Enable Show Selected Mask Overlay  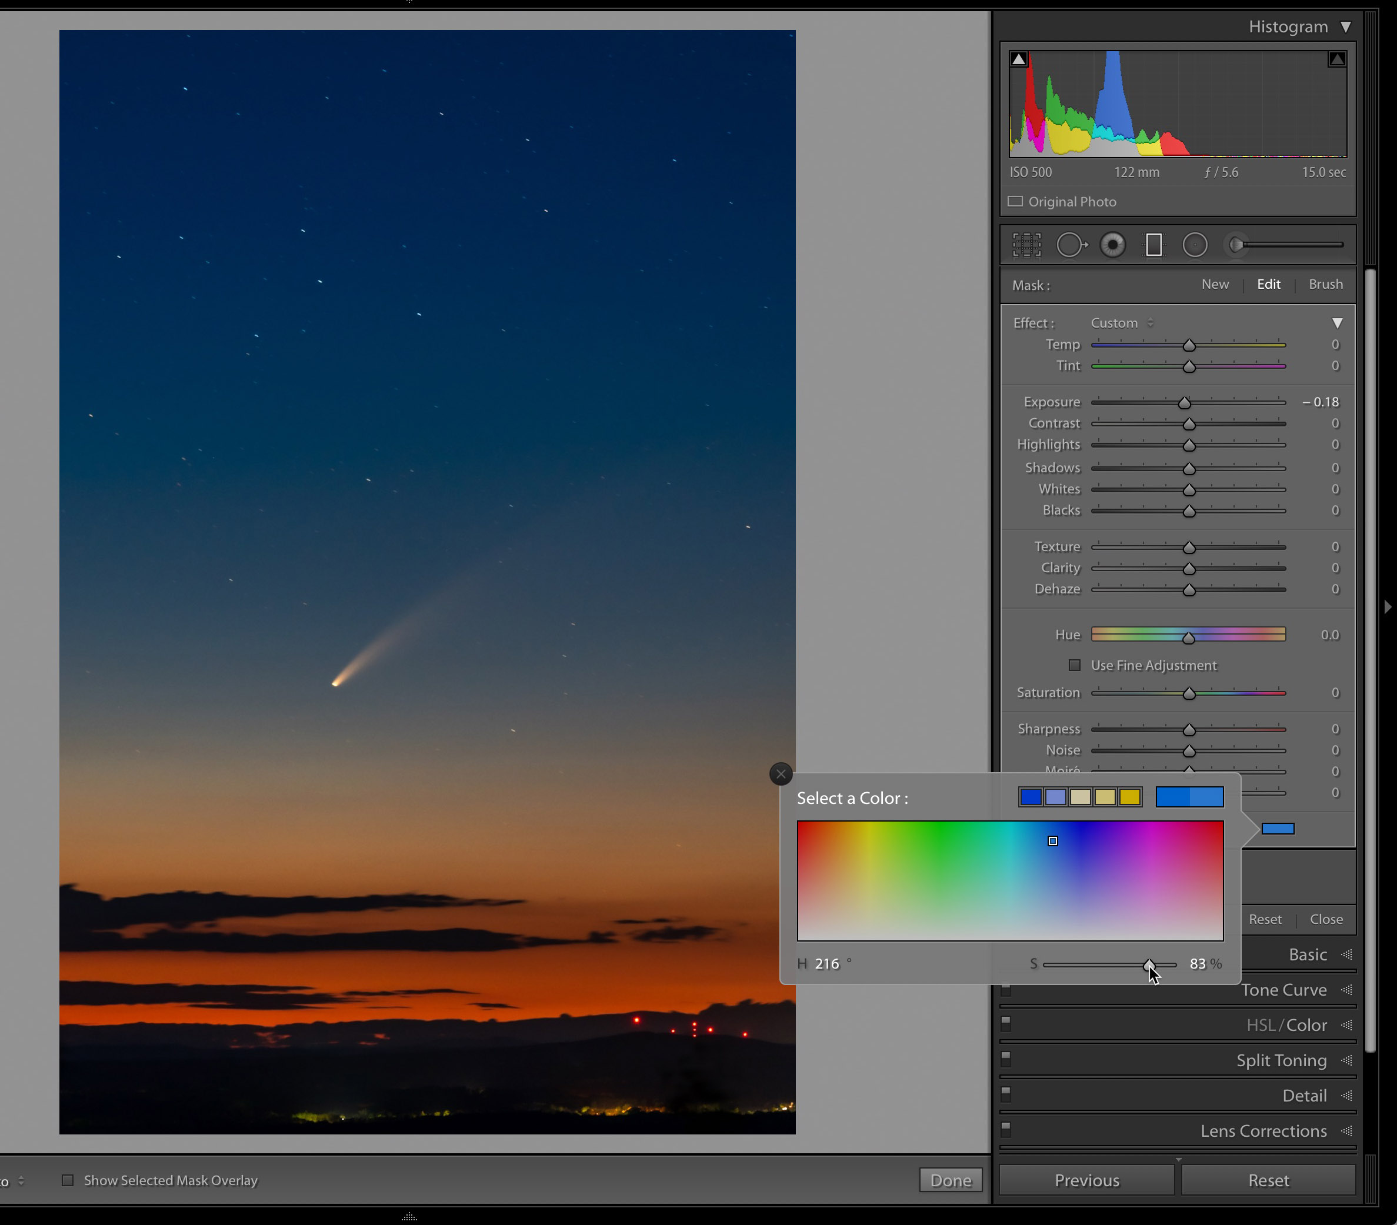pos(68,1180)
